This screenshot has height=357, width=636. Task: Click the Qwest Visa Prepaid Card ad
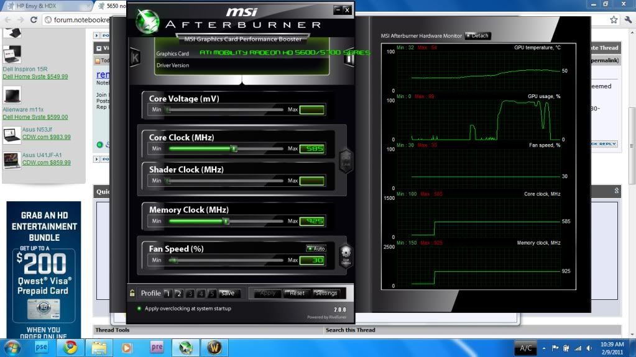44,269
